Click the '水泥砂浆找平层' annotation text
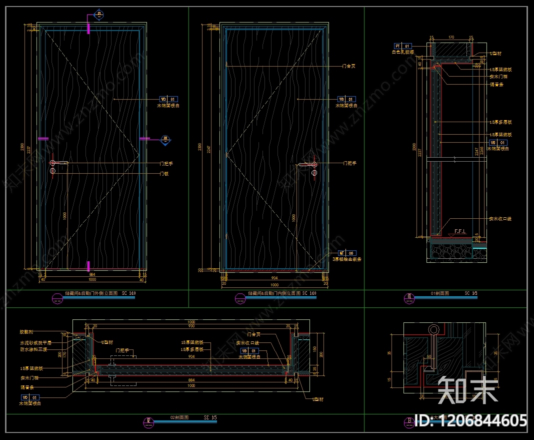Image resolution: width=534 pixels, height=440 pixels. click(x=36, y=343)
